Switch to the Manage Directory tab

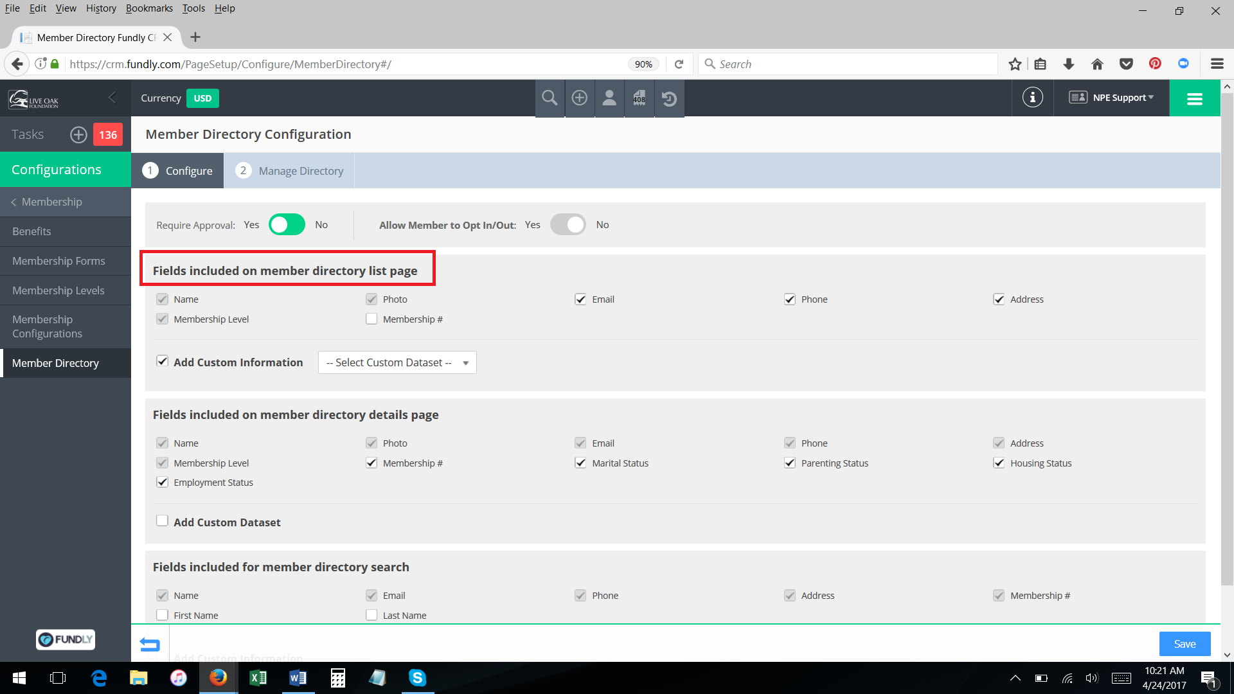289,170
